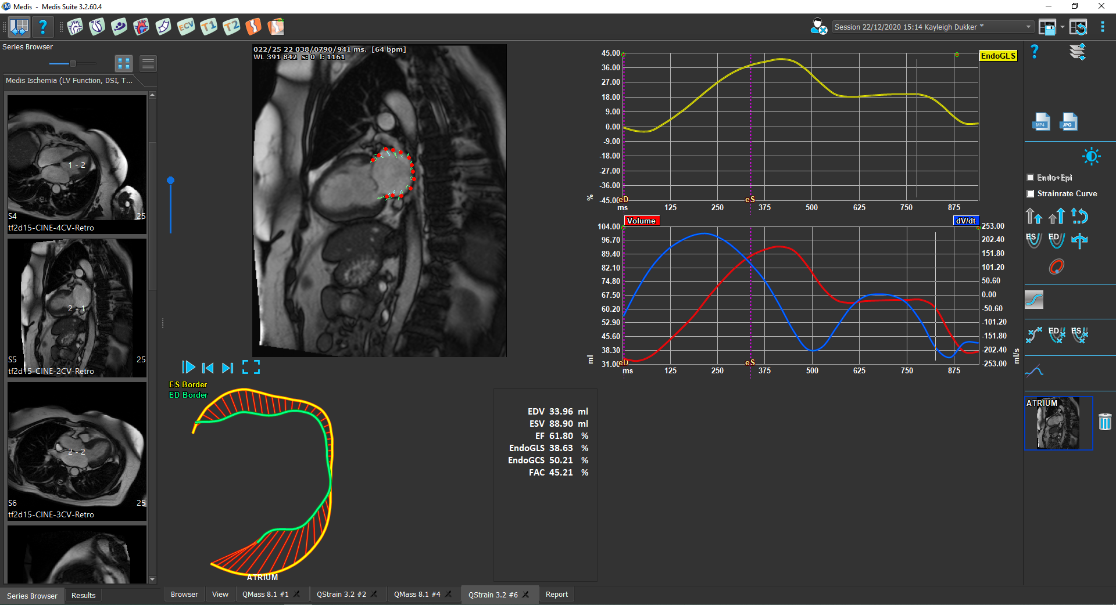
Task: Open the QMass LV function analysis app
Action: coord(75,27)
